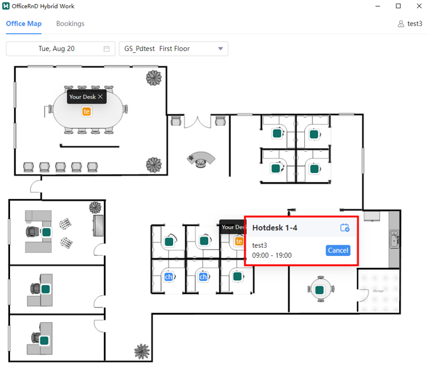The width and height of the screenshot is (427, 371).
Task: Maximize the OfficeRnD window
Action: coord(398,6)
